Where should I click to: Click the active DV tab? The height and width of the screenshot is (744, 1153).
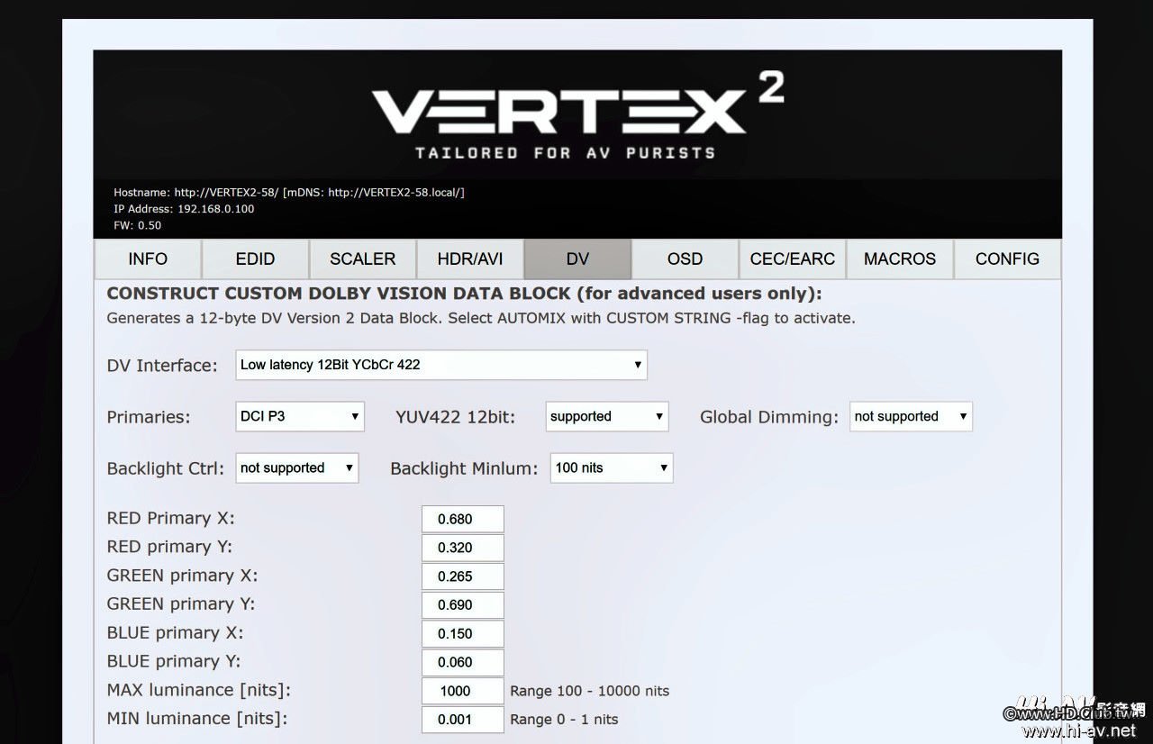point(577,259)
